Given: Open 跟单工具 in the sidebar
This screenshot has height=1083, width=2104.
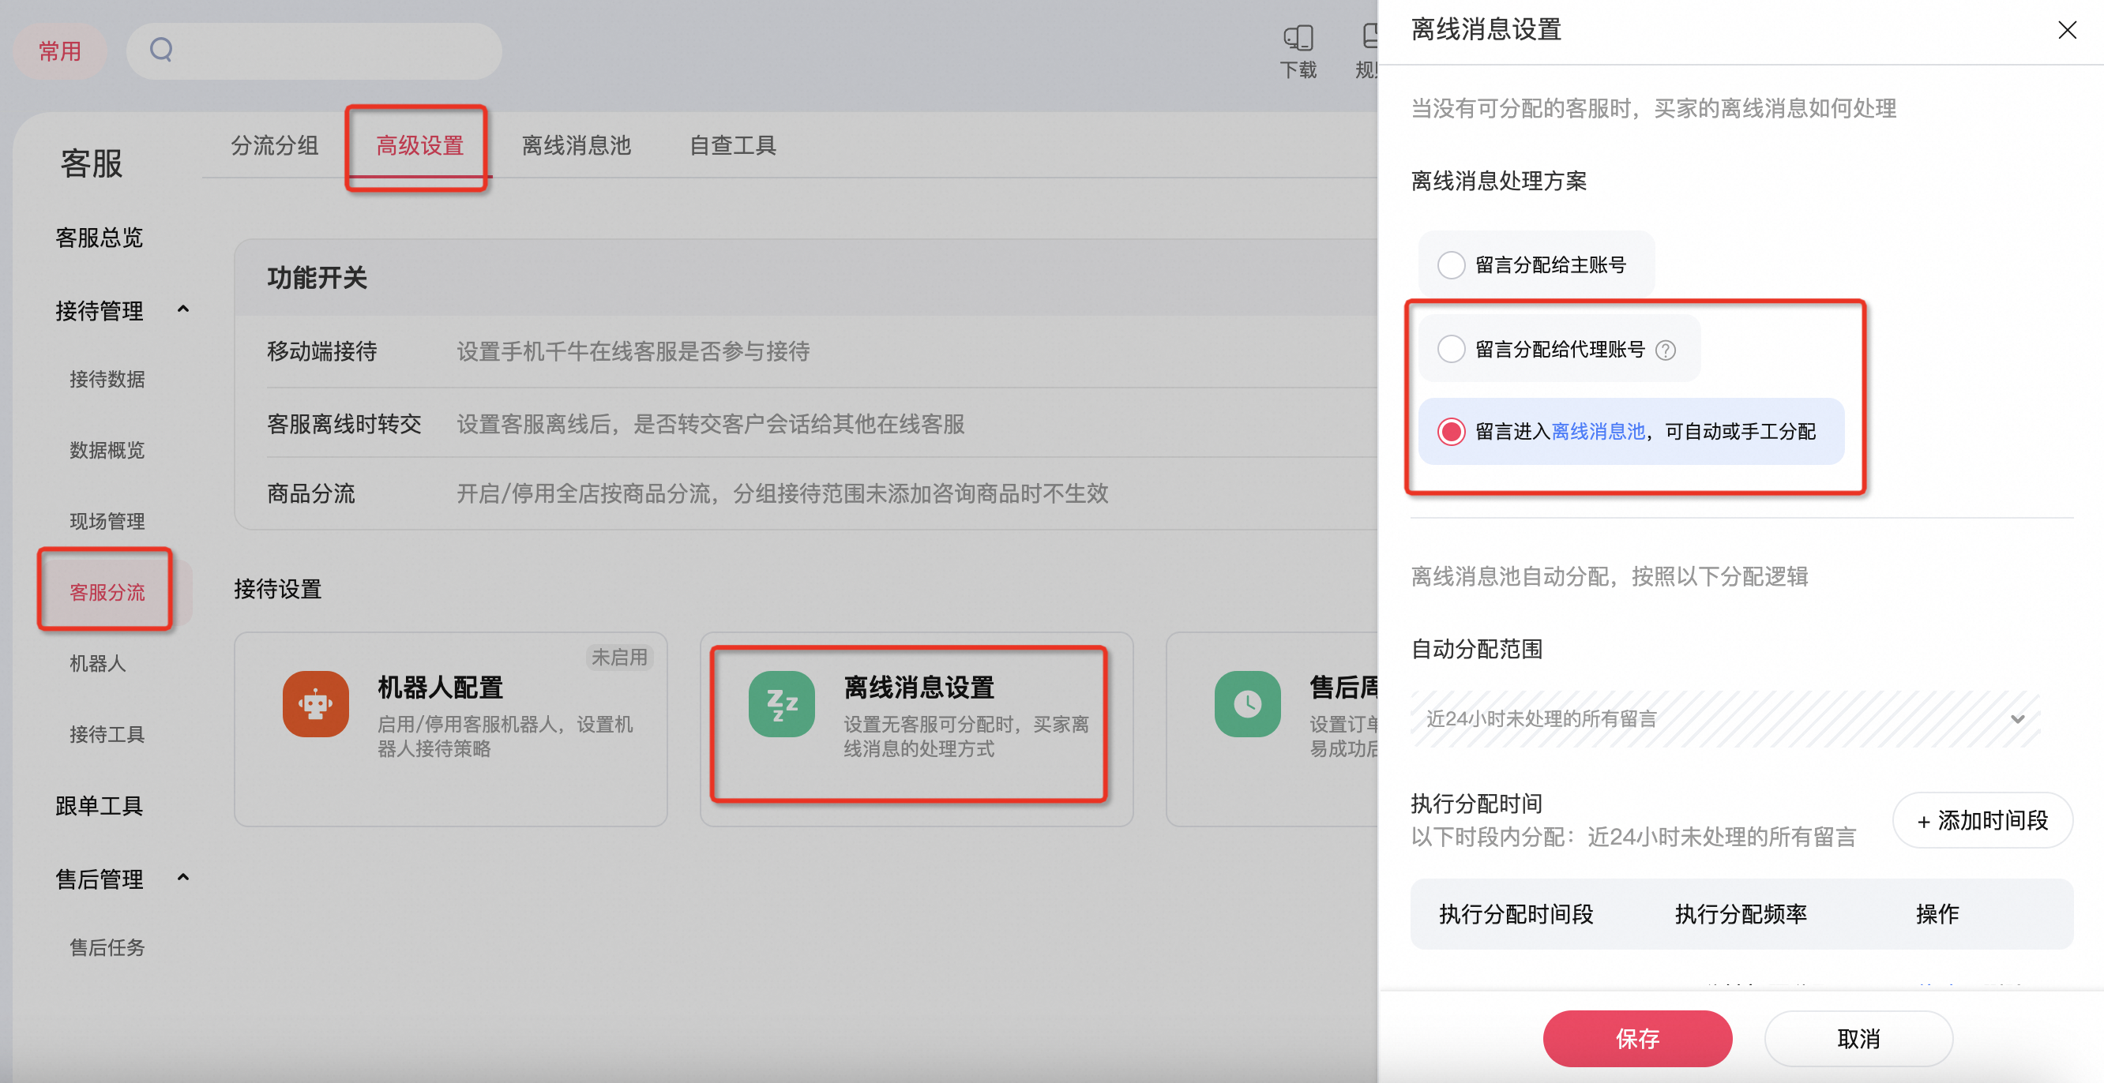Looking at the screenshot, I should tap(99, 805).
